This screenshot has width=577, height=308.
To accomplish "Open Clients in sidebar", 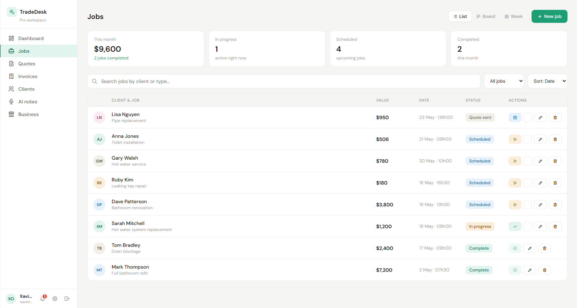I will pos(39,89).
